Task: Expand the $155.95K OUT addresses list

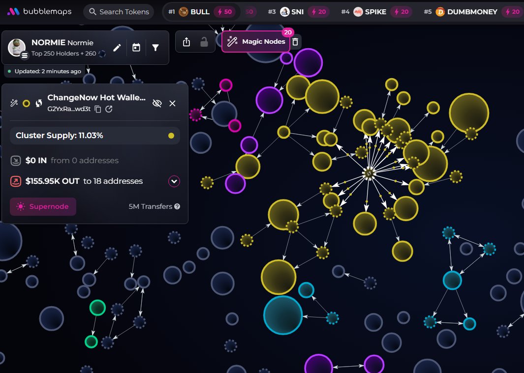Action: point(174,181)
